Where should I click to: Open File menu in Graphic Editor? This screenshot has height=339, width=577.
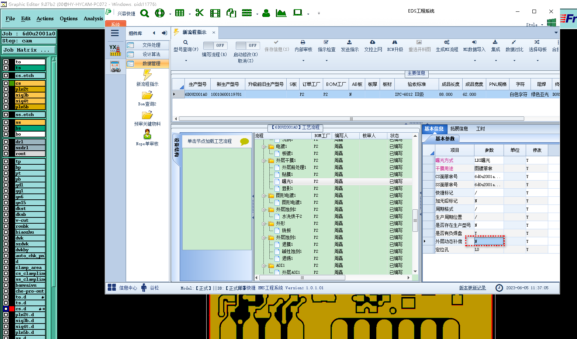(10, 18)
